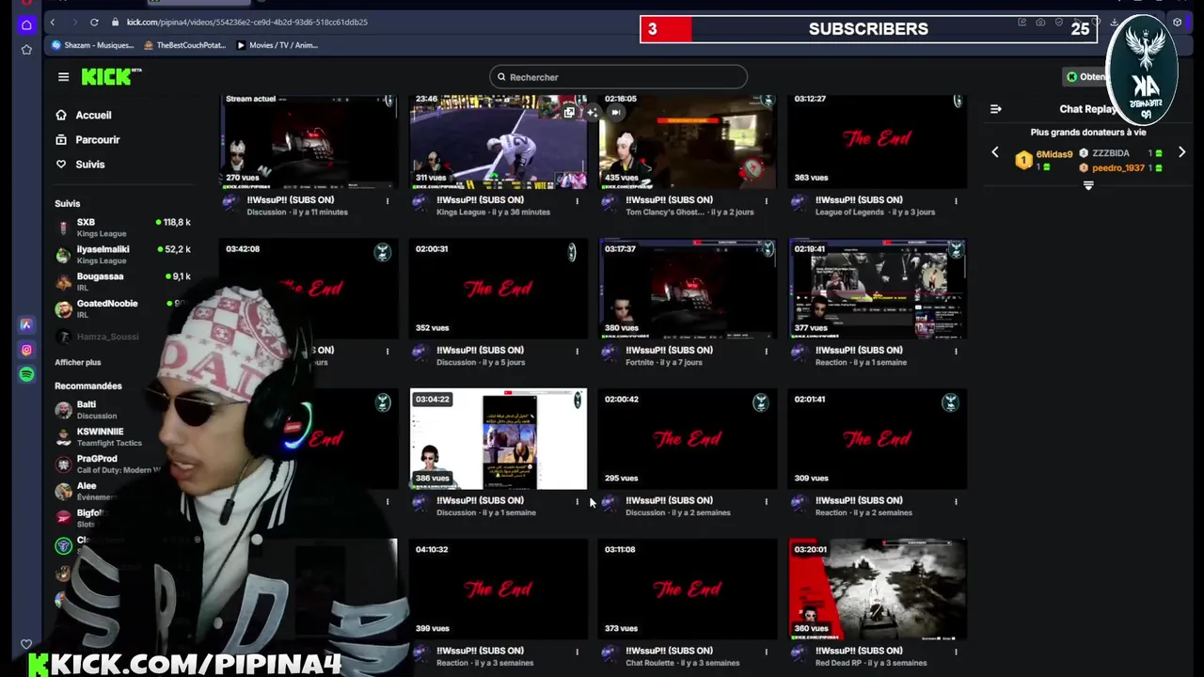Open options menu for Red Dead RP video
The image size is (1204, 677).
coord(956,652)
